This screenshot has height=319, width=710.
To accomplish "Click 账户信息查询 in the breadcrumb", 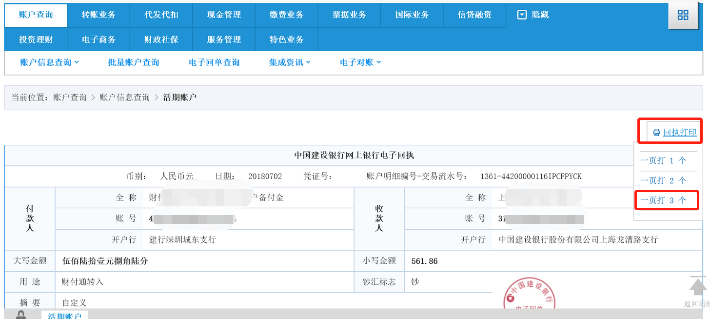I will 125,98.
